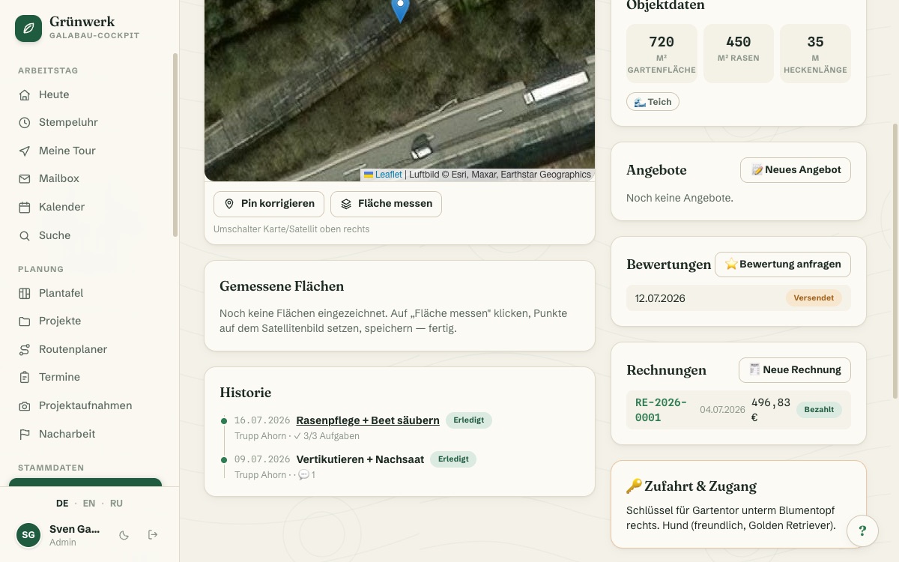Click the Sven Ga... user name
Viewport: 899px width, 562px height.
tap(74, 529)
